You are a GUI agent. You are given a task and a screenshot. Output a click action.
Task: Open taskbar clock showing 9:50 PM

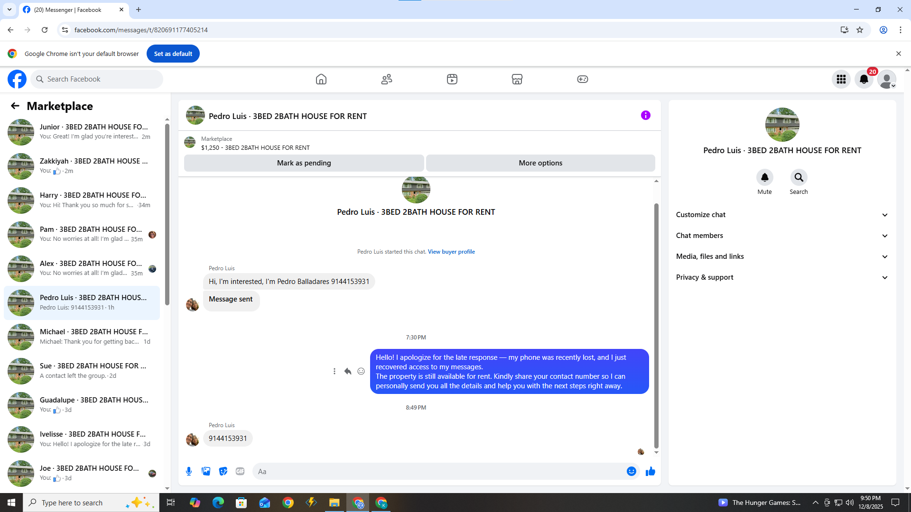(x=871, y=503)
